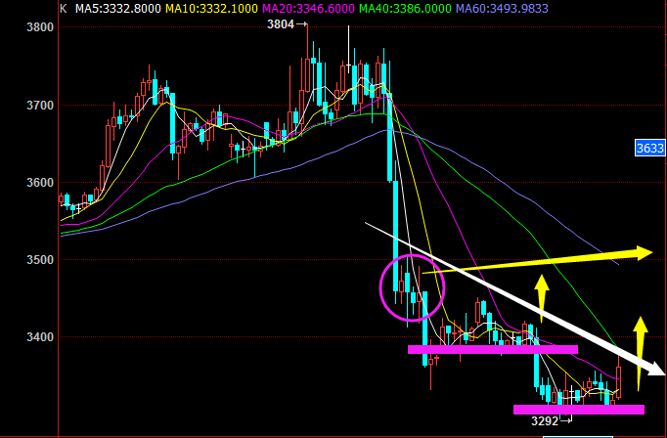Click the 3633 price tag on right axis
This screenshot has width=667, height=438.
tap(650, 148)
